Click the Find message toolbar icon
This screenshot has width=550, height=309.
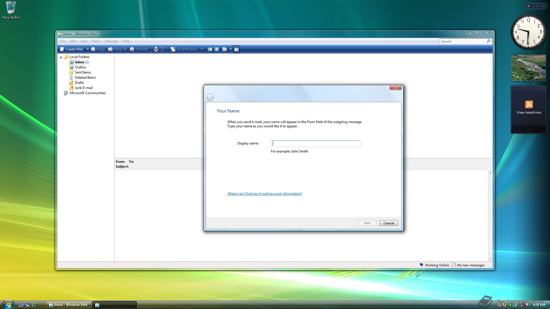225,49
